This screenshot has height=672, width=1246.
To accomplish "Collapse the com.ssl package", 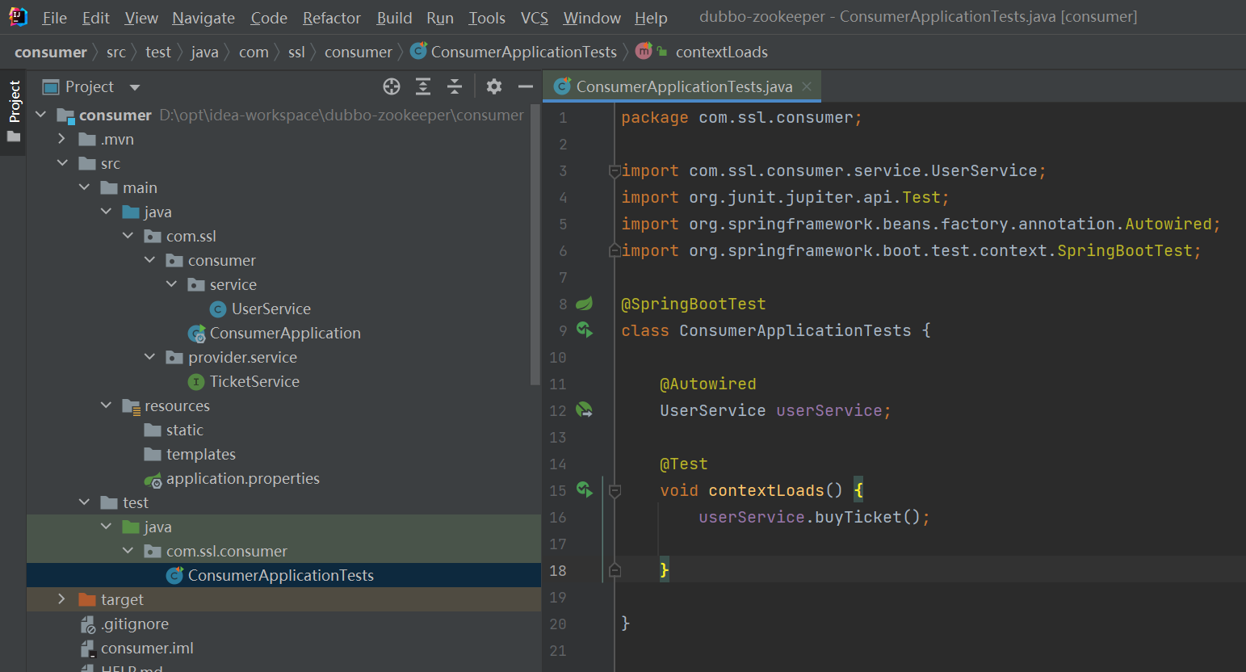I will click(x=128, y=236).
